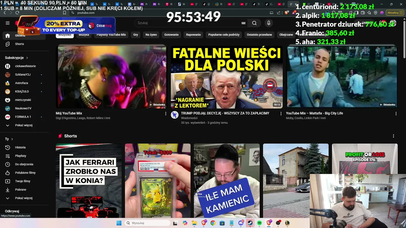Open Brave VPN shield icon
This screenshot has height=228, width=406.
click(x=376, y=13)
